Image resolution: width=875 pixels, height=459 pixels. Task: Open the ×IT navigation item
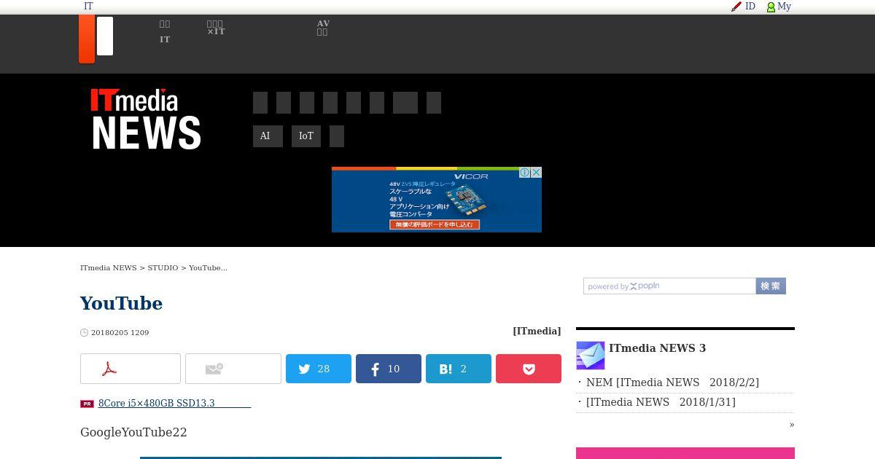point(216,28)
